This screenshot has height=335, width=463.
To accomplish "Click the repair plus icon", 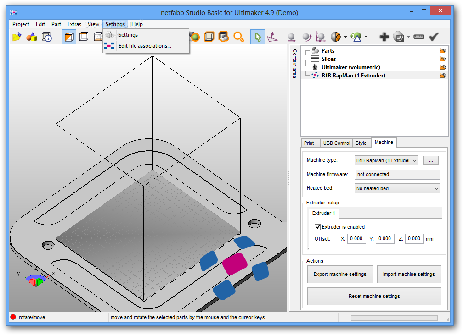I will (384, 37).
